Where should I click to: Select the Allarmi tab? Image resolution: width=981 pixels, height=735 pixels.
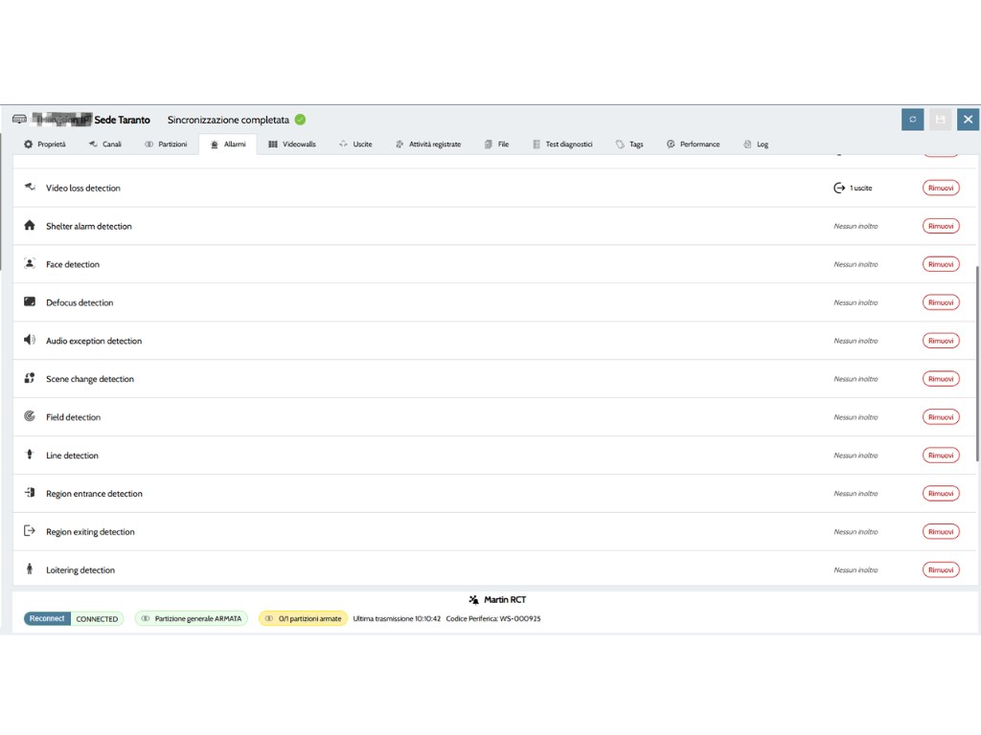[228, 145]
